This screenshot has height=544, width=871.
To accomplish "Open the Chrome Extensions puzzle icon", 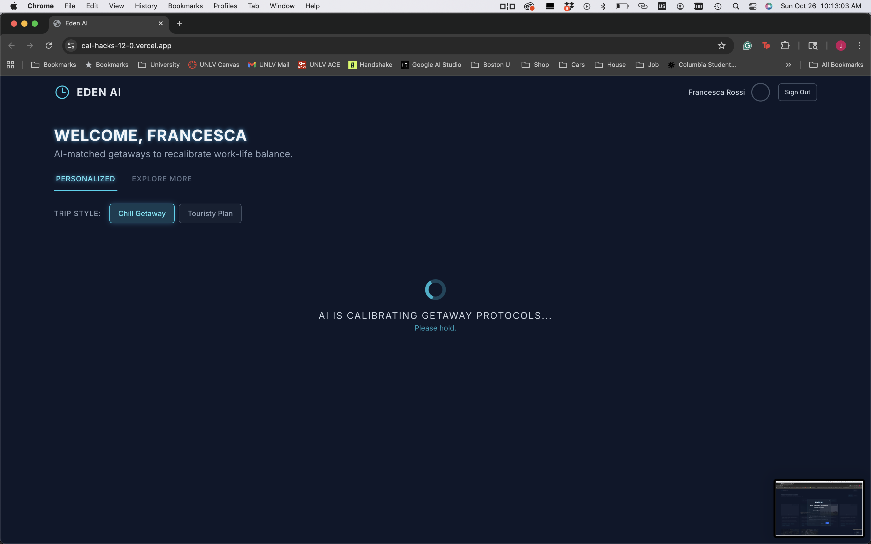I will 785,46.
